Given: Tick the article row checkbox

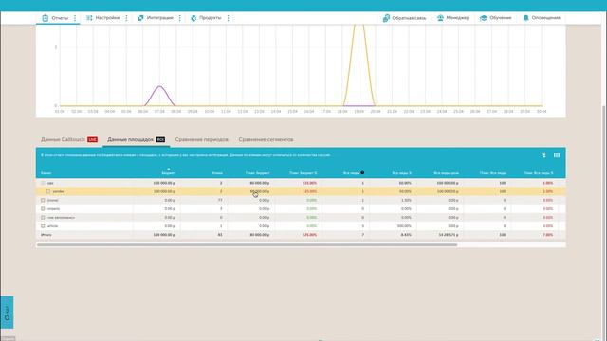Looking at the screenshot, I should [43, 226].
